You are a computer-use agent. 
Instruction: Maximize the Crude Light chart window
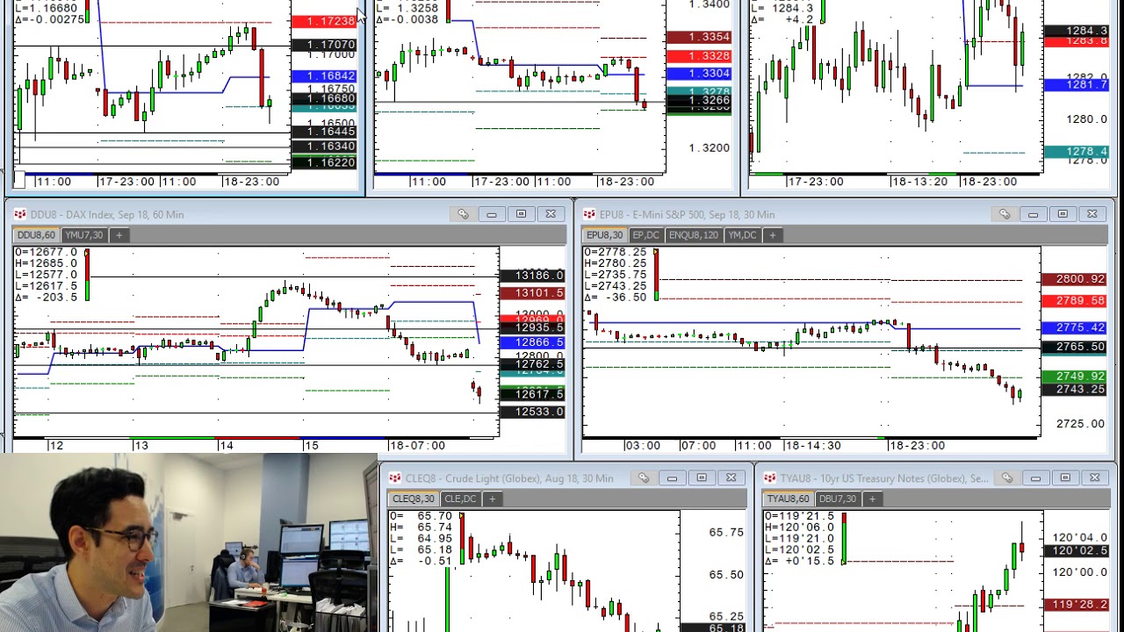pyautogui.click(x=702, y=478)
